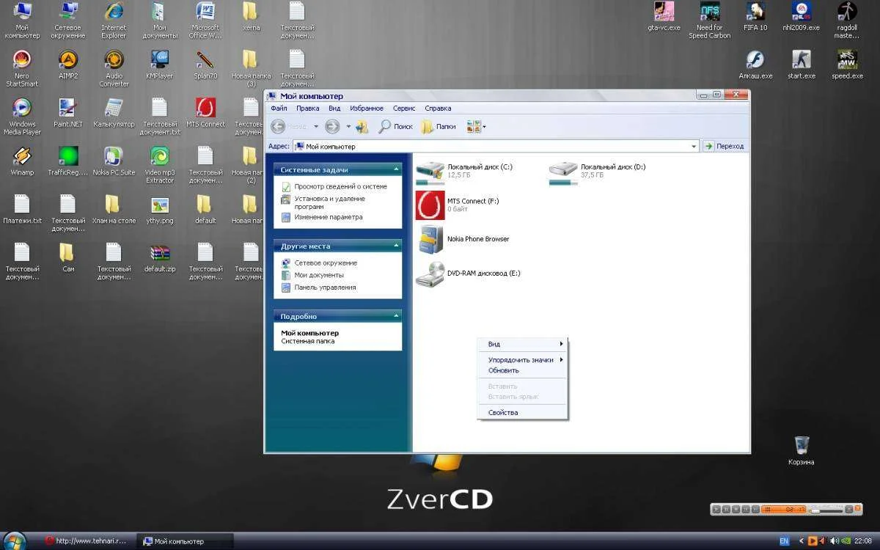This screenshot has width=880, height=550.
Task: Select Локальный диск (C:) drive
Action: 464,172
